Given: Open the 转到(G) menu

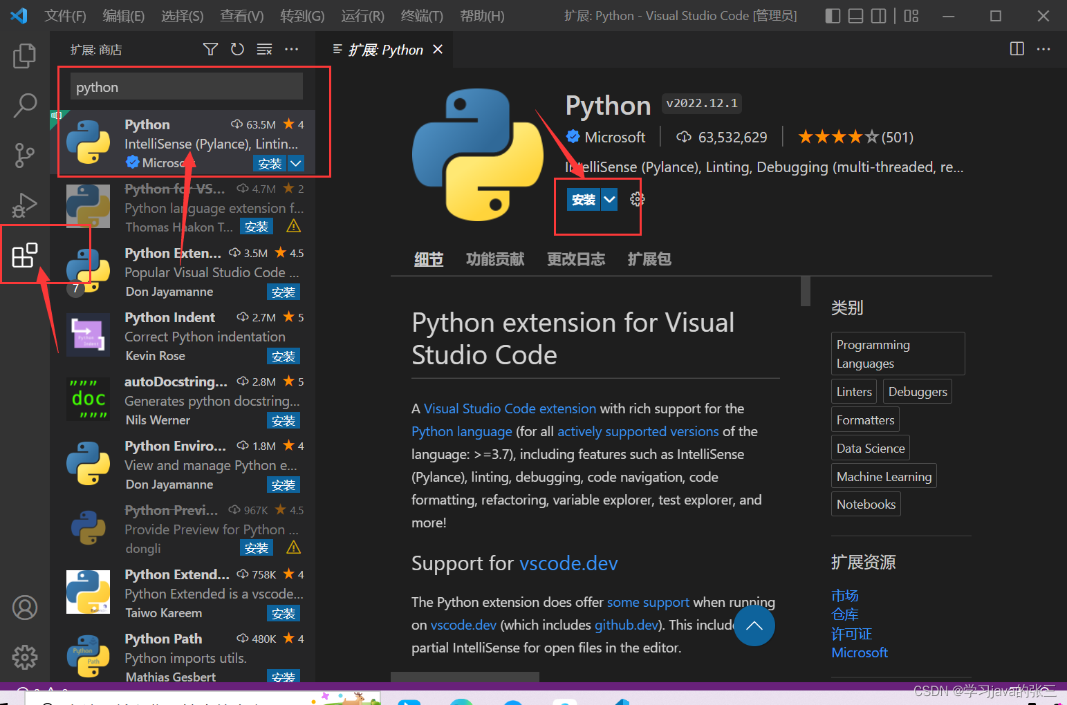Looking at the screenshot, I should (302, 16).
